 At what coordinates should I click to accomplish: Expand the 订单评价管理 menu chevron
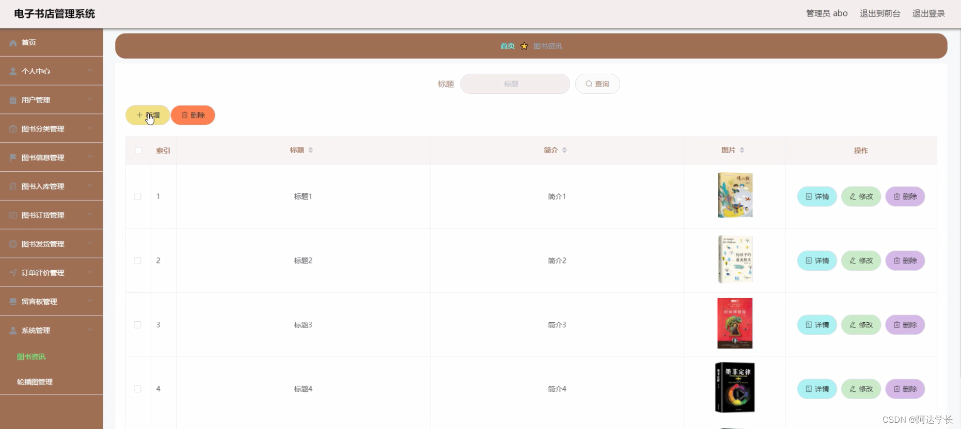[90, 272]
